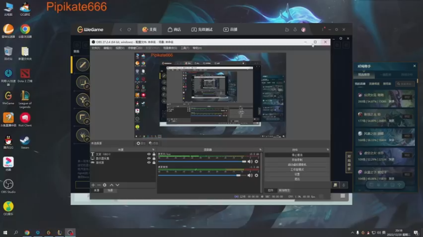423x237 pixels.
Task: Add a new source with the plus icon
Action: coord(93,185)
